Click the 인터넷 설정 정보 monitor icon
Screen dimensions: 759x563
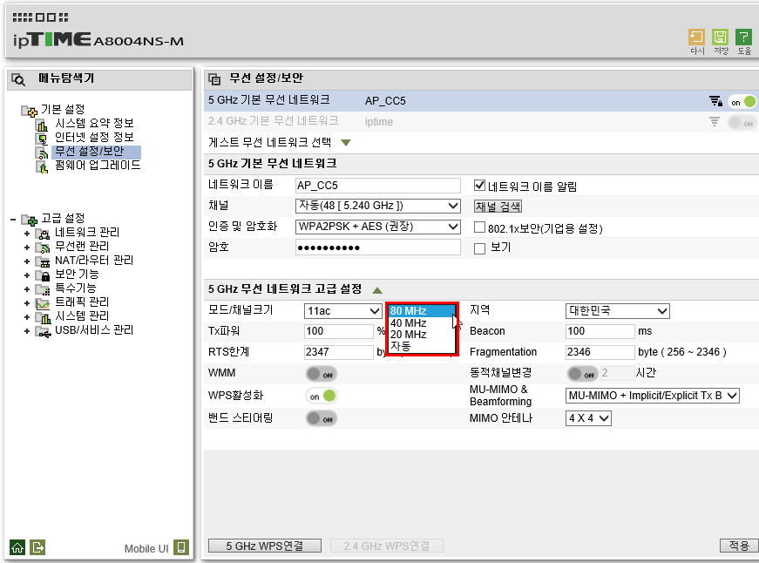coord(43,139)
